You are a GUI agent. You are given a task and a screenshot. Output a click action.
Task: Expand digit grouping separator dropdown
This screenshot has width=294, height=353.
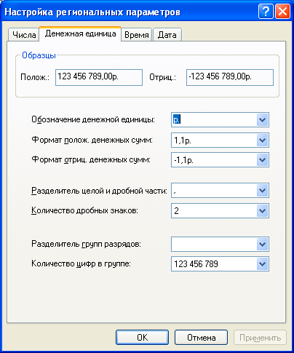click(262, 244)
